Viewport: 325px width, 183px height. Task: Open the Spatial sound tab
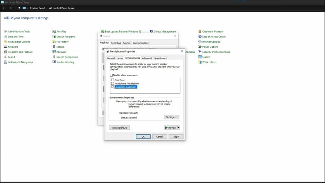click(161, 58)
